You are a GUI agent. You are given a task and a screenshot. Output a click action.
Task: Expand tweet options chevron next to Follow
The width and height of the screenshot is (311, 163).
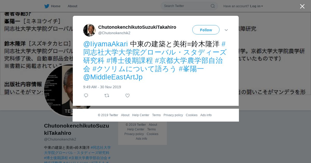pos(226,30)
